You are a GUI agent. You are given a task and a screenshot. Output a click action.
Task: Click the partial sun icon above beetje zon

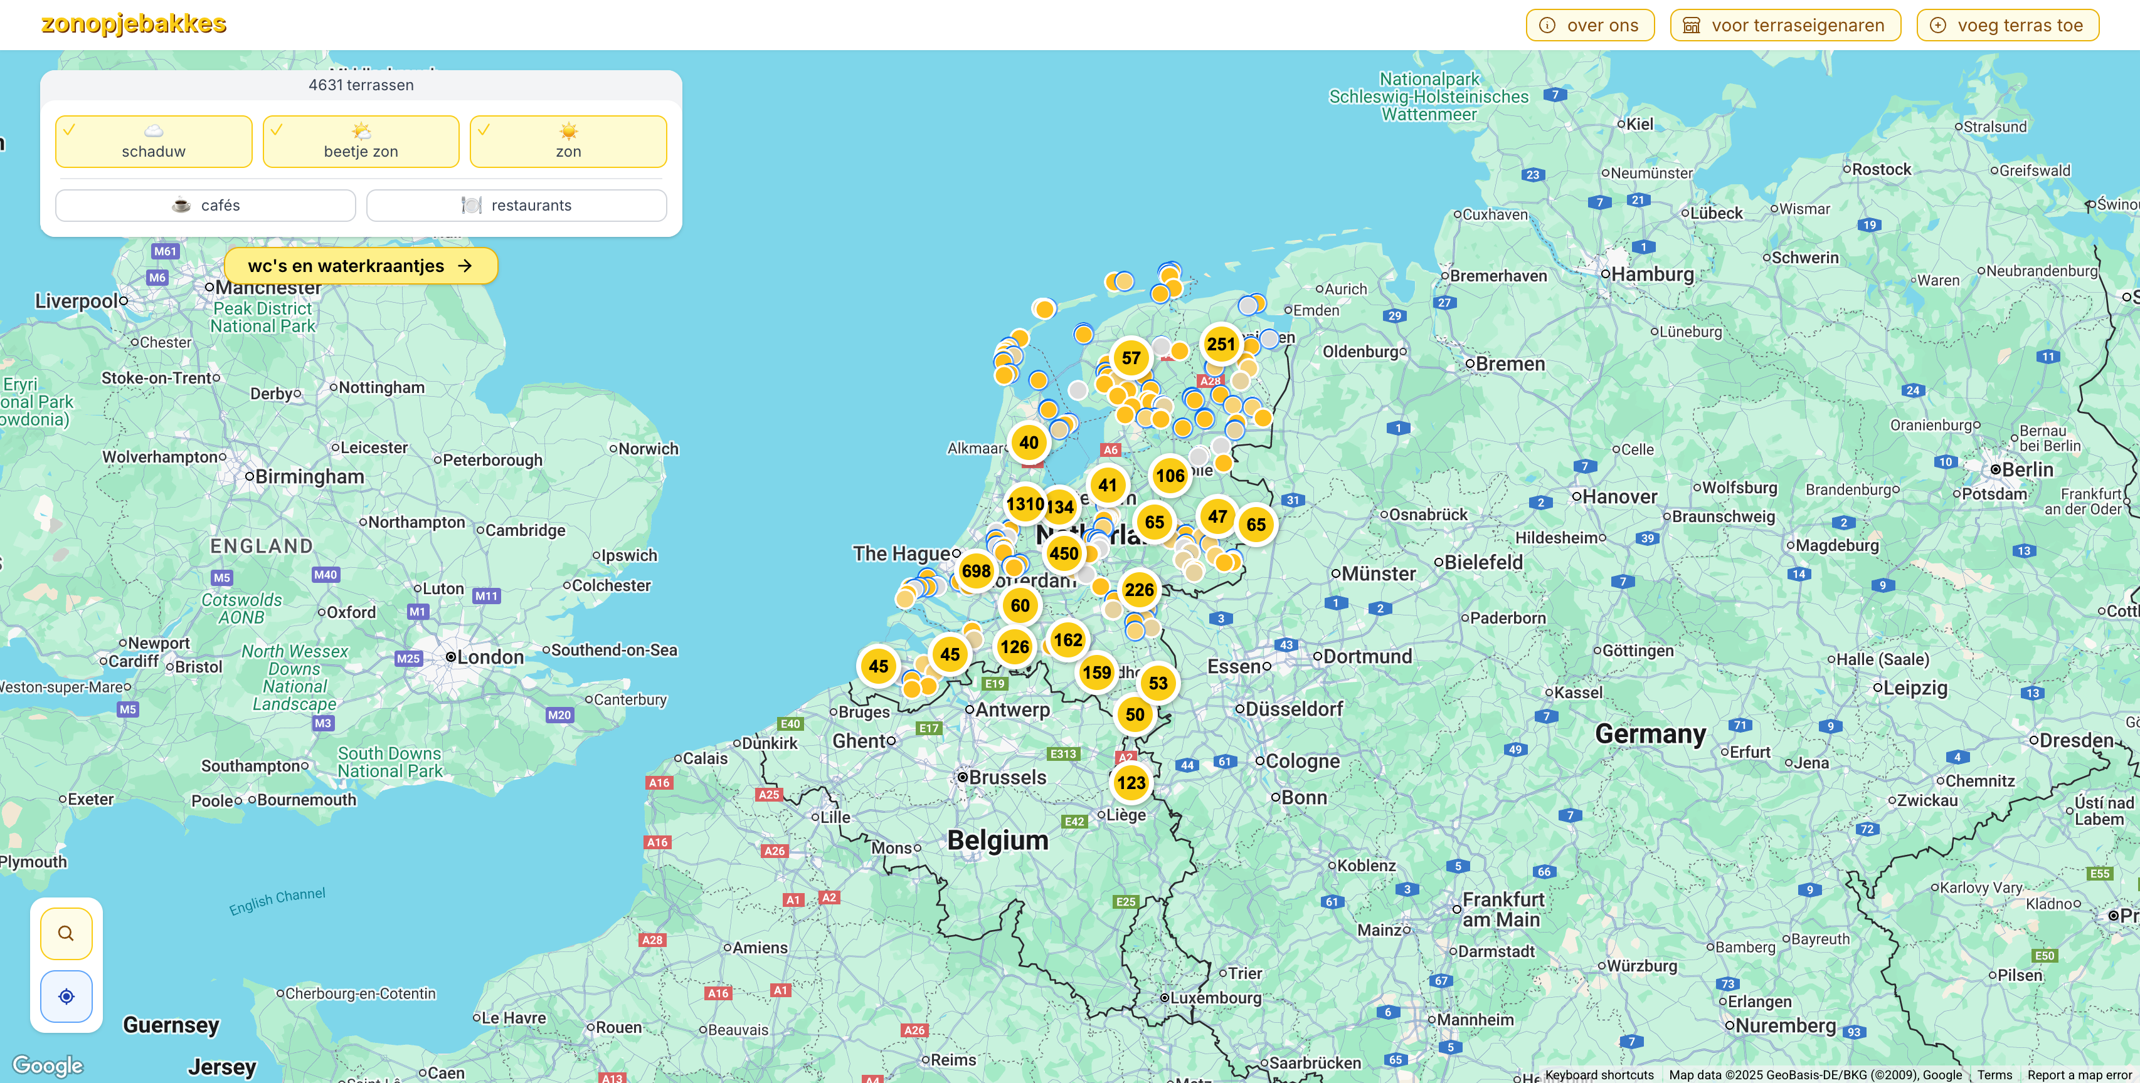click(361, 130)
